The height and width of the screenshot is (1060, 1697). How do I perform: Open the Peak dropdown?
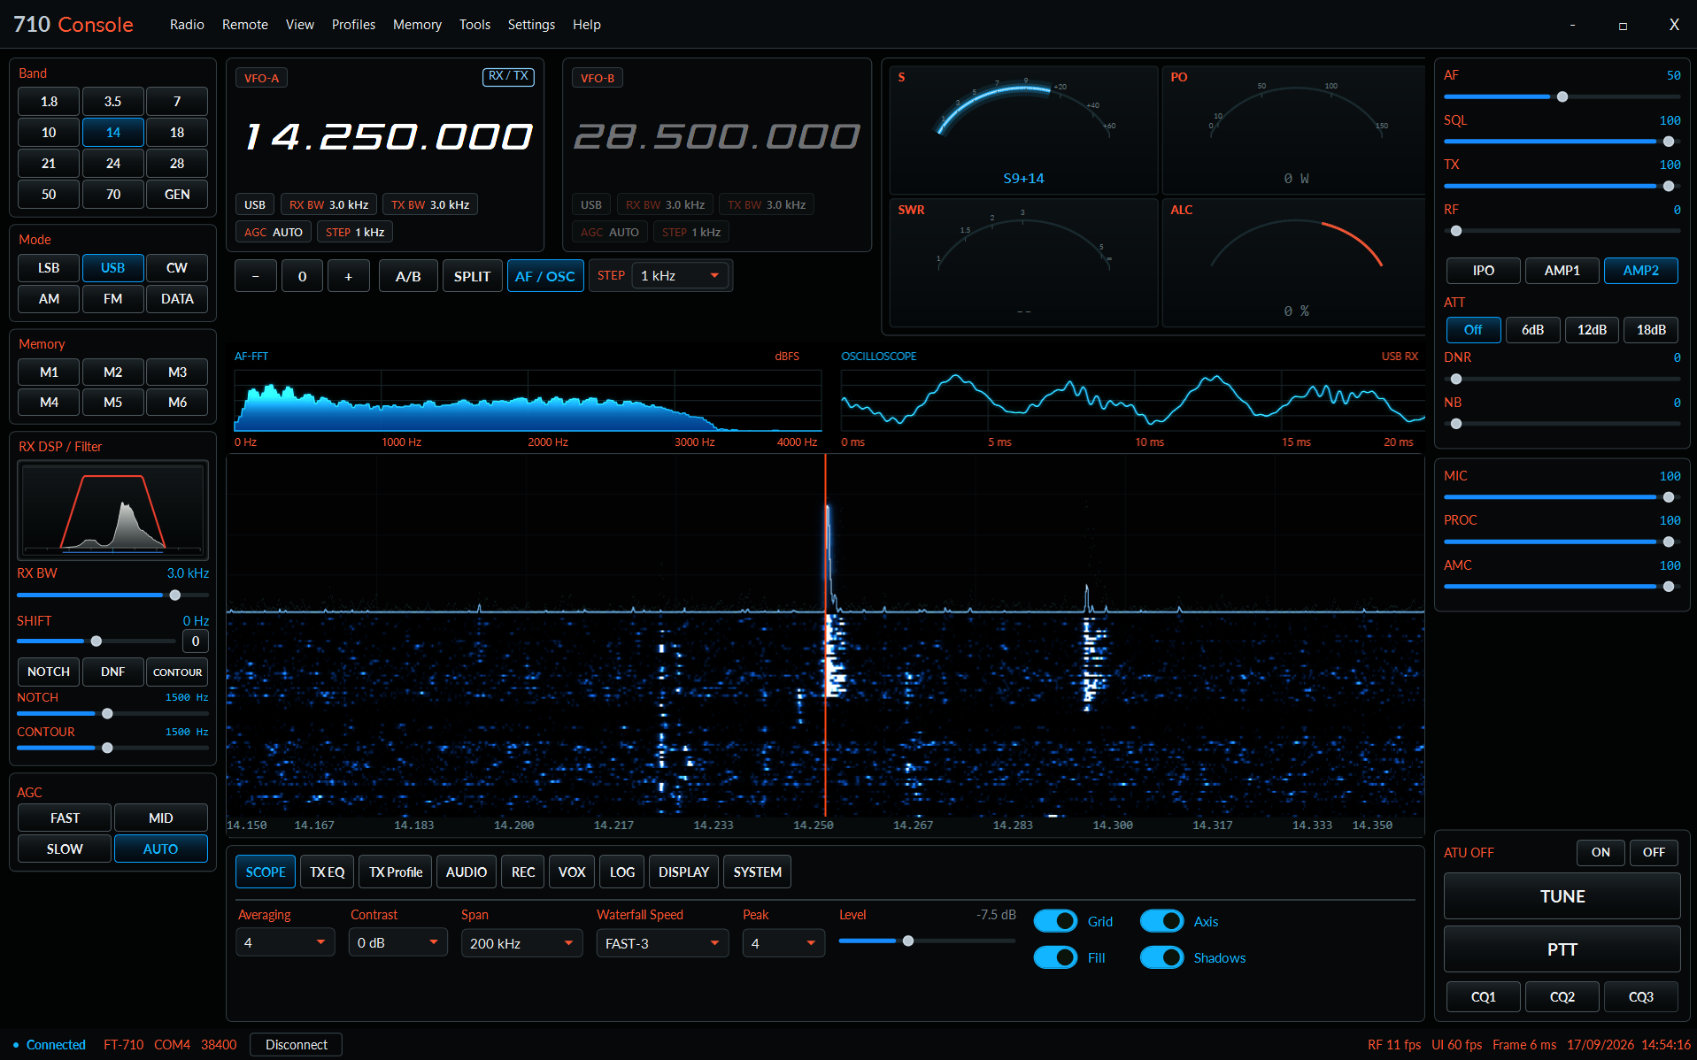pos(783,943)
